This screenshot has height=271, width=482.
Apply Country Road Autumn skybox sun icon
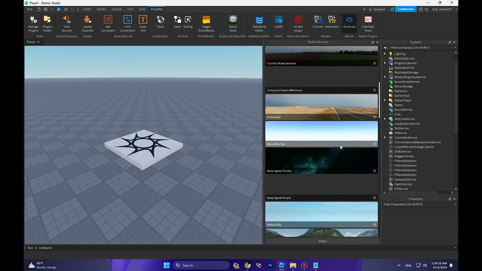pyautogui.click(x=374, y=63)
